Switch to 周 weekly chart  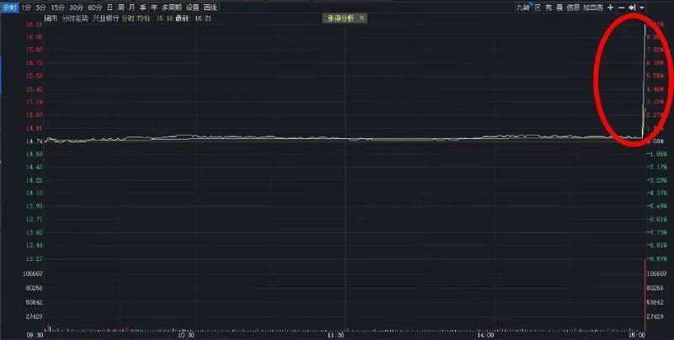point(120,7)
